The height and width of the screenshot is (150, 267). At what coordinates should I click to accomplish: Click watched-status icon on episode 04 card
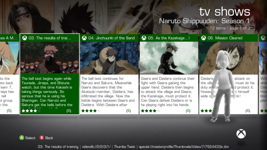click(128, 111)
